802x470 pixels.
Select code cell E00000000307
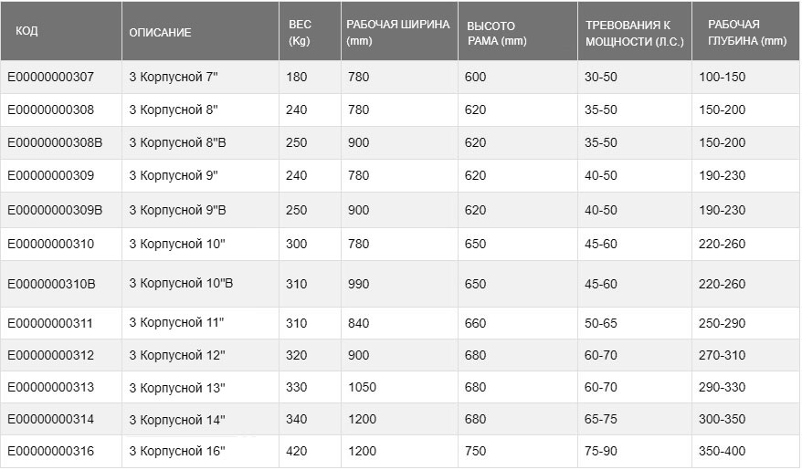[x=50, y=78]
